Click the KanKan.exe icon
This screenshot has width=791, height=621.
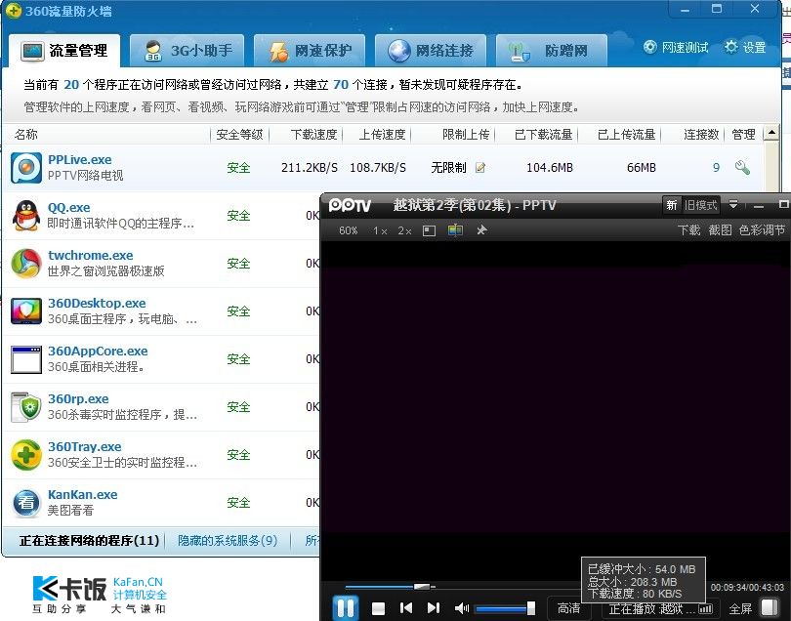[26, 503]
